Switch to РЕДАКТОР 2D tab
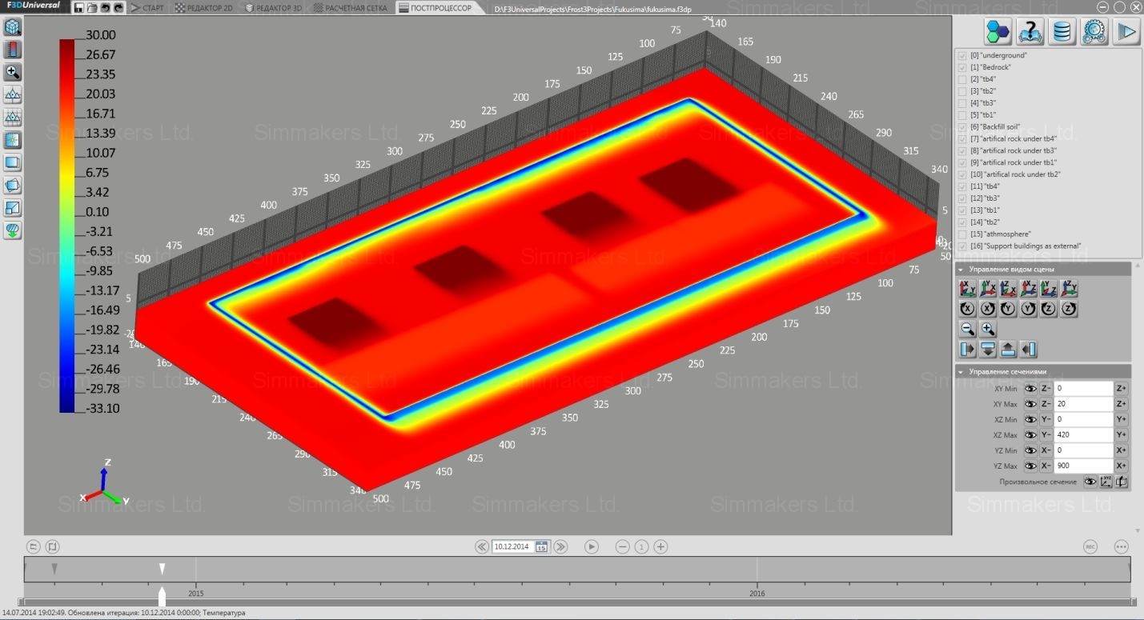Viewport: 1144px width, 620px height. coord(204,8)
